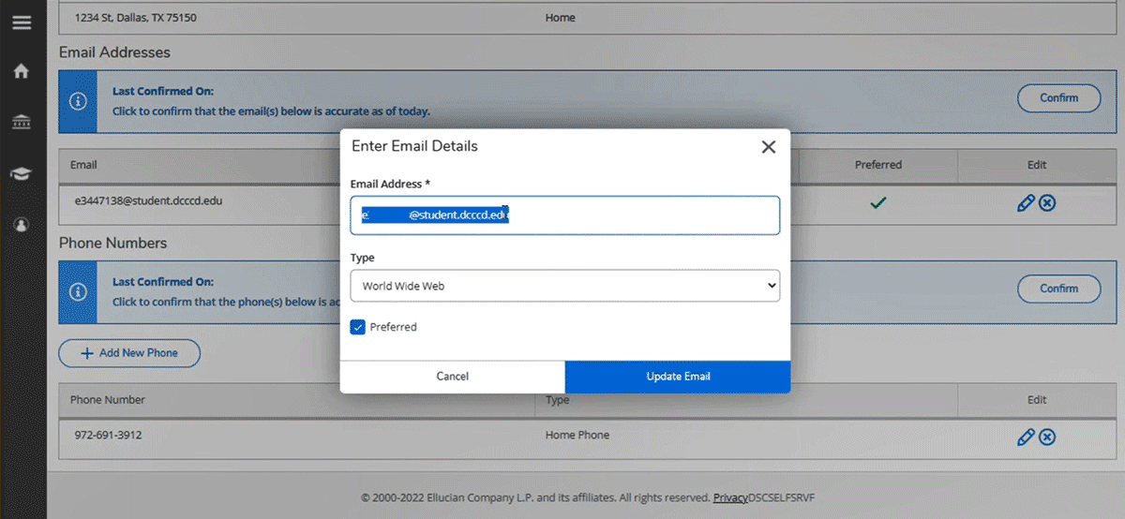This screenshot has height=519, width=1125.
Task: Click the green Preferred checkmark in email row
Action: [877, 201]
